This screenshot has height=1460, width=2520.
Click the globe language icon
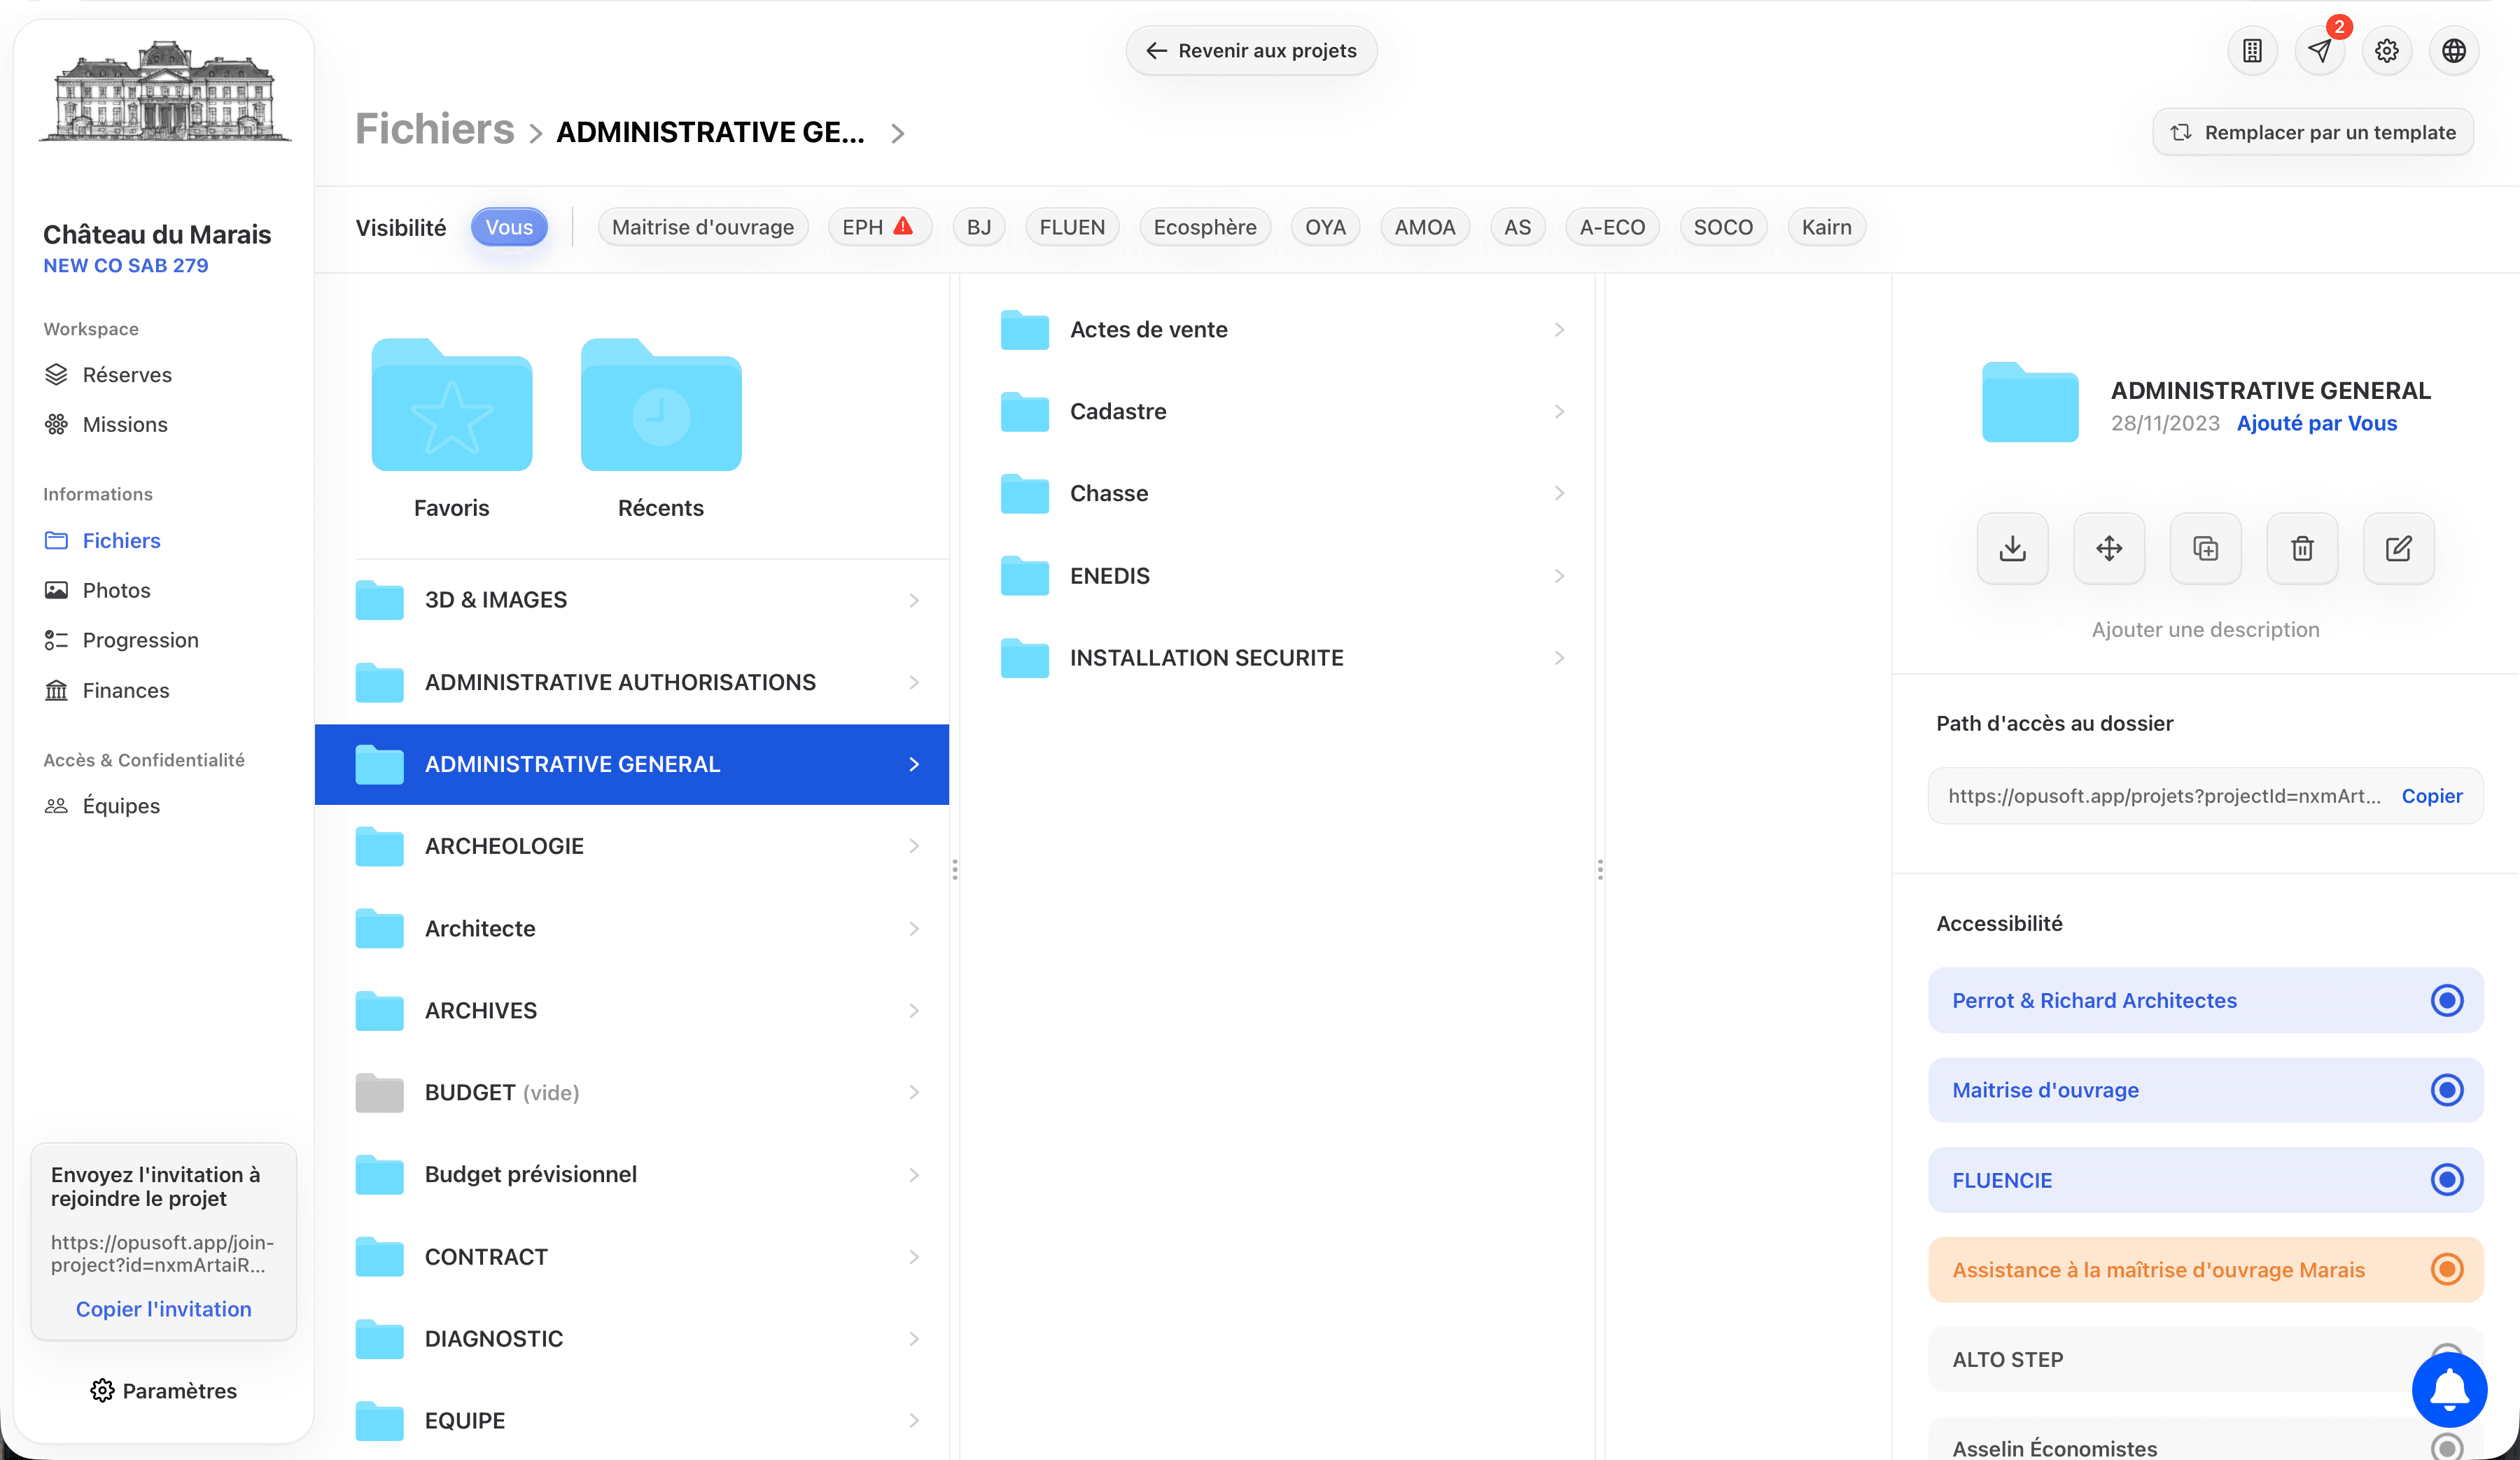(x=2453, y=51)
